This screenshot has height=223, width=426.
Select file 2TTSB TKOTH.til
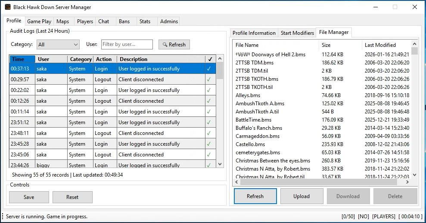pos(254,87)
